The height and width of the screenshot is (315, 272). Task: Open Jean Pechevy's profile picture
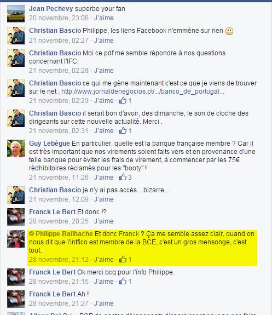click(x=16, y=14)
